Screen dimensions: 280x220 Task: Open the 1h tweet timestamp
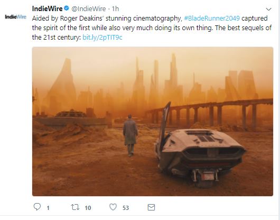click(115, 9)
